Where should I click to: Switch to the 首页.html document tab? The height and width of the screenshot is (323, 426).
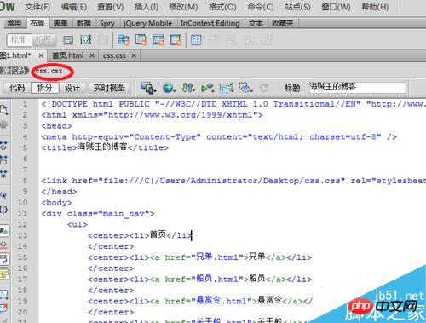coord(68,55)
